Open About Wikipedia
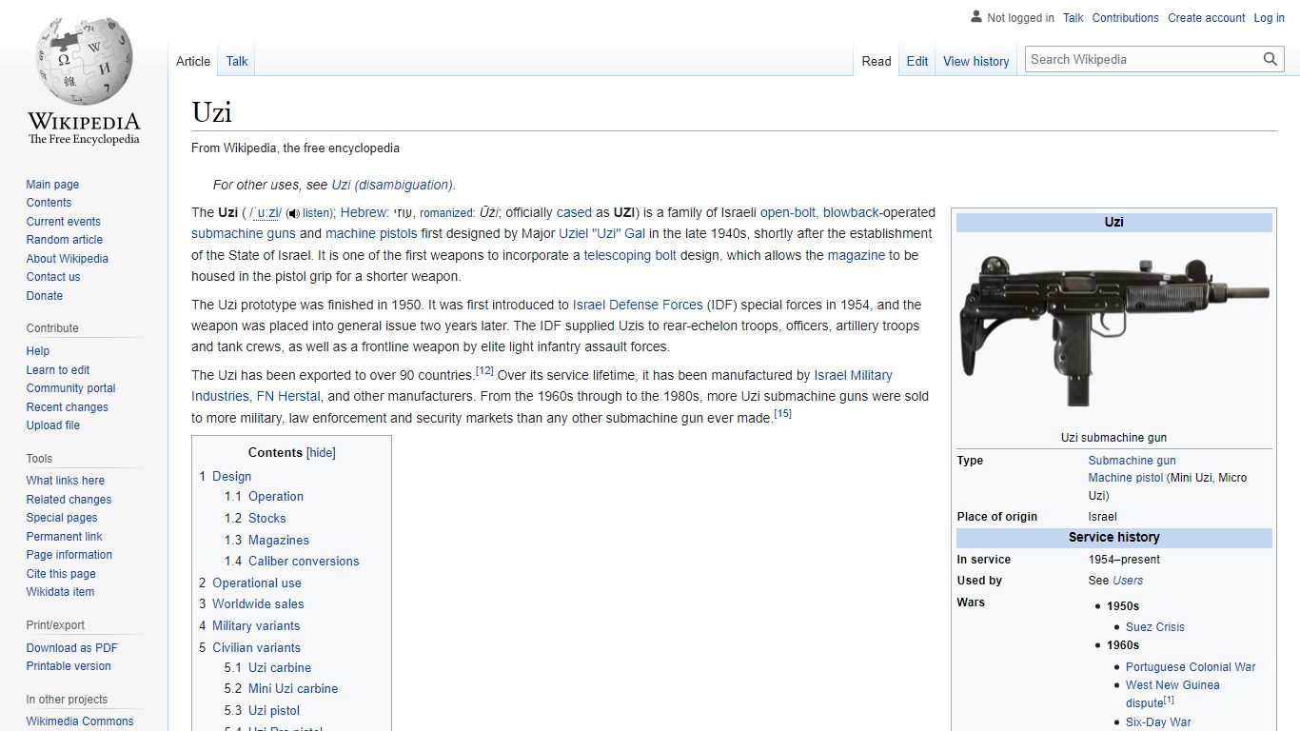The width and height of the screenshot is (1300, 731). [x=68, y=259]
